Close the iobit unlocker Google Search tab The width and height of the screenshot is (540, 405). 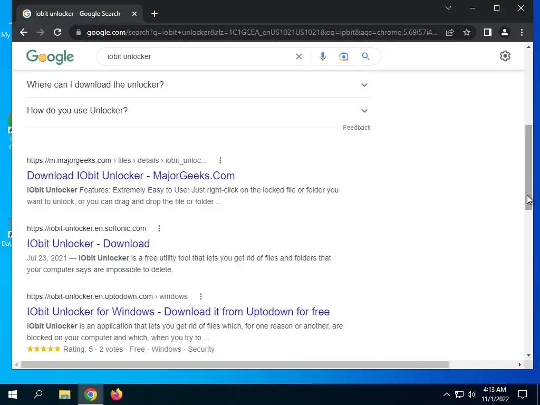pos(134,14)
